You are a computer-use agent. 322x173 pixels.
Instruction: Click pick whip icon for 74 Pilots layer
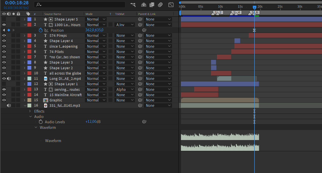pos(140,52)
